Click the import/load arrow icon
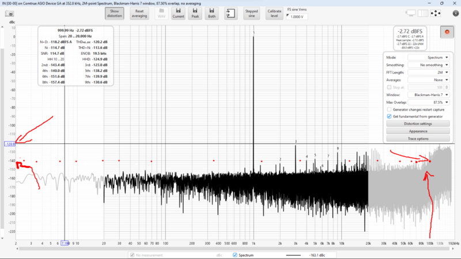 [231, 13]
